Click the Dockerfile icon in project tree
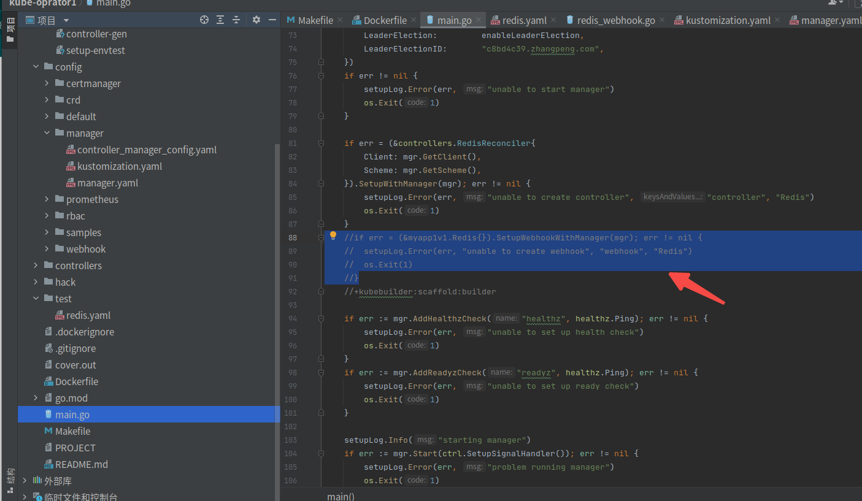The height and width of the screenshot is (501, 862). tap(48, 381)
